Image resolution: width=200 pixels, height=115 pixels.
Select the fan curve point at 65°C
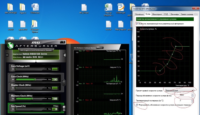tap(172, 54)
